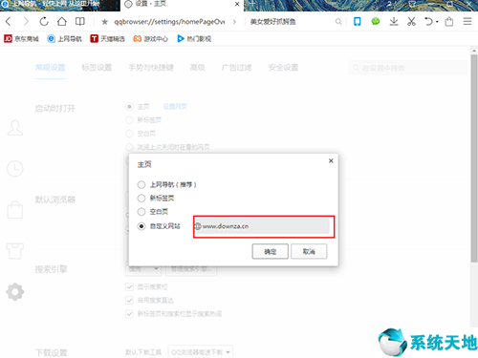The width and height of the screenshot is (478, 358).
Task: Click the 管理搜索引擎 button
Action: [x=191, y=269]
